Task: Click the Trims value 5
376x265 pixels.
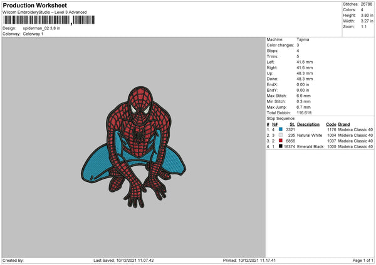Action: click(x=298, y=56)
